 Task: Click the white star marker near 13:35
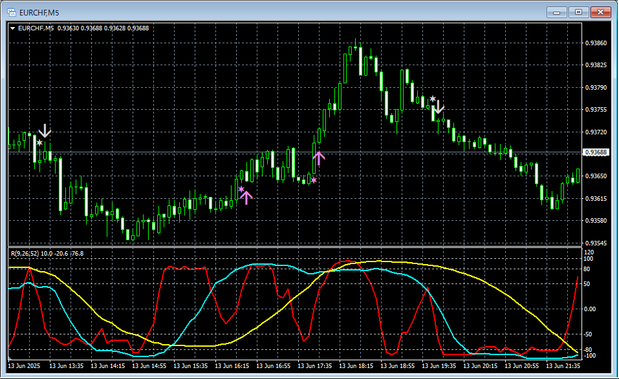coord(39,143)
